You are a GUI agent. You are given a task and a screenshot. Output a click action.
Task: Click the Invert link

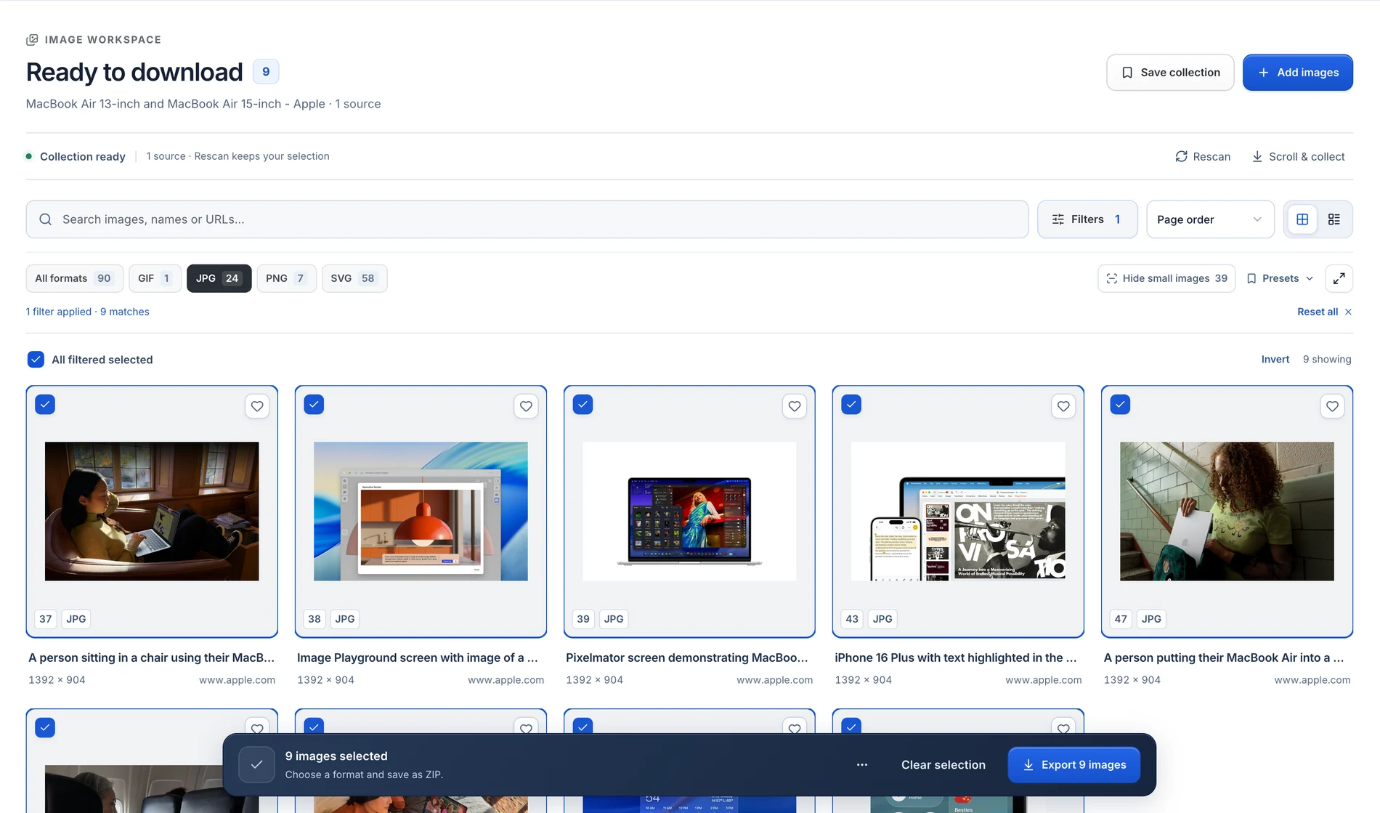coord(1275,360)
